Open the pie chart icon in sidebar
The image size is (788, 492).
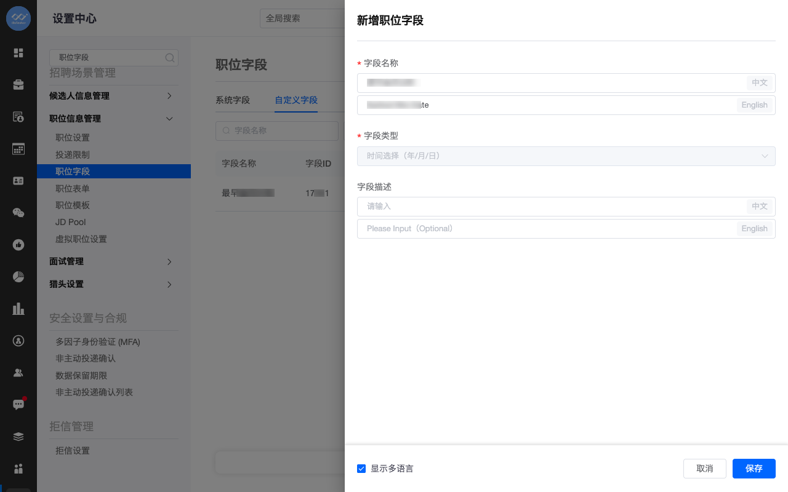[x=18, y=277]
